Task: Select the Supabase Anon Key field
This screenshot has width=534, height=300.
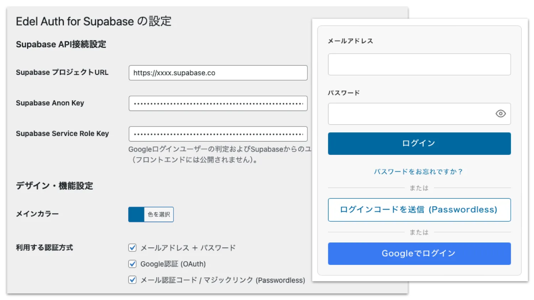Action: [x=218, y=103]
